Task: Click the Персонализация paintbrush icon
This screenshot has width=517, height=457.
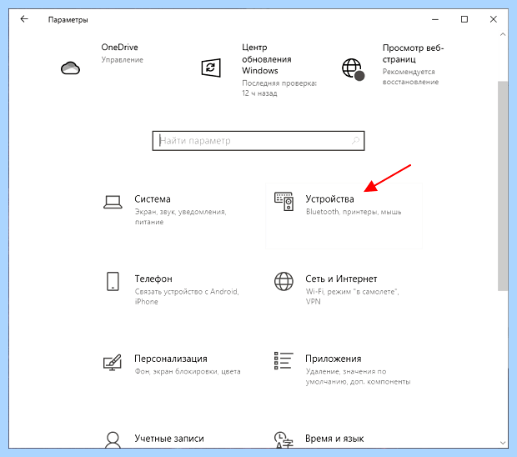Action: tap(113, 363)
